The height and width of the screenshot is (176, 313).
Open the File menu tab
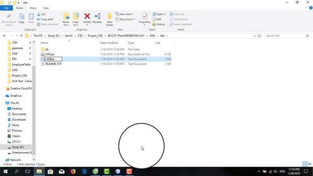[6, 8]
